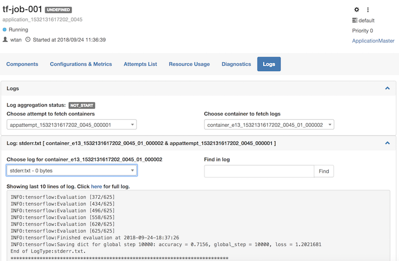399x261 pixels.
Task: Open the container selection dropdown
Action: 269,125
